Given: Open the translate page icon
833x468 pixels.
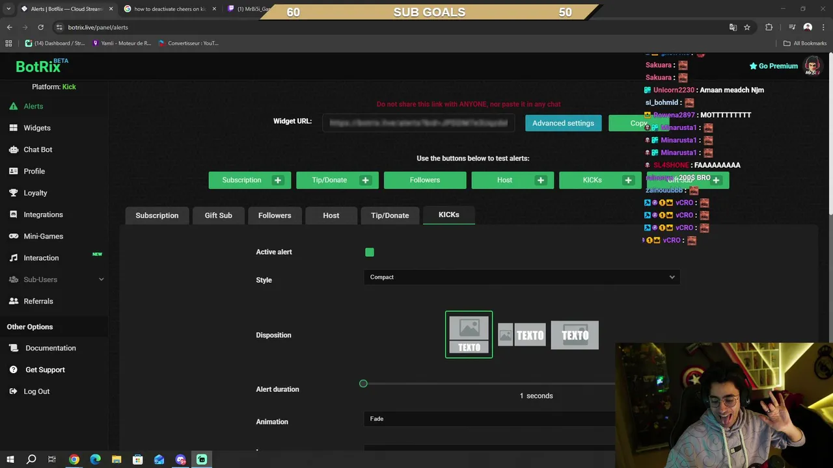Looking at the screenshot, I should tap(733, 27).
